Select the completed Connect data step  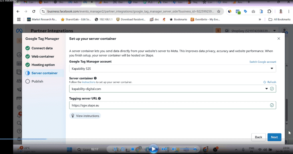coord(42,48)
